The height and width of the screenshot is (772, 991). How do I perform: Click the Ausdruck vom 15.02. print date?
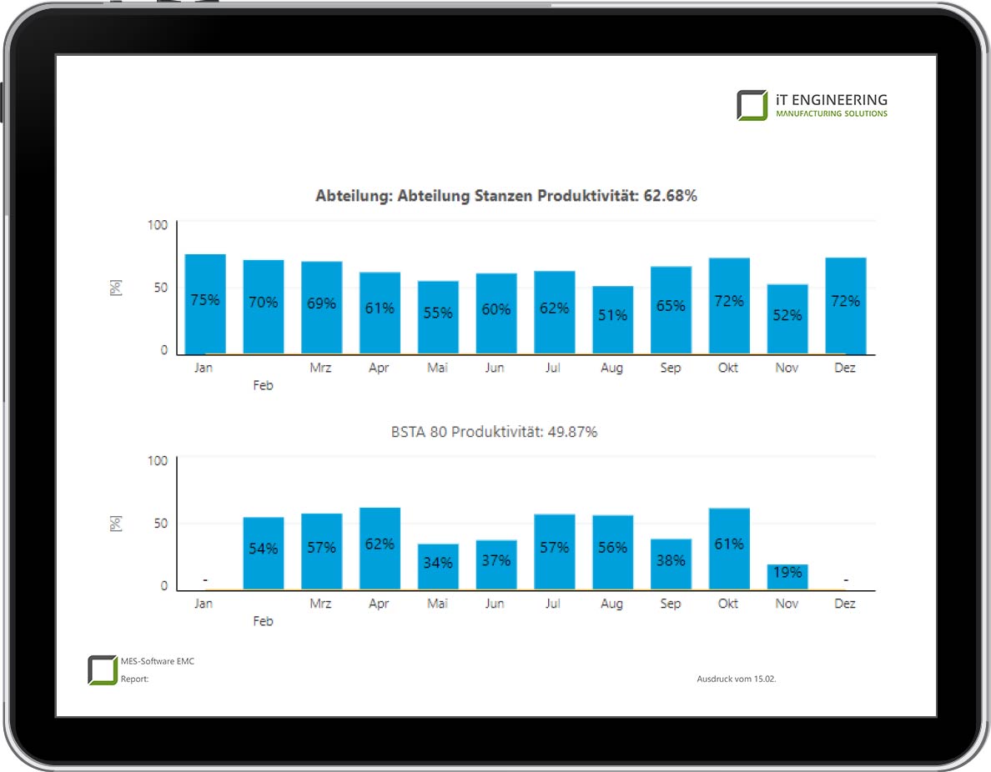(736, 679)
